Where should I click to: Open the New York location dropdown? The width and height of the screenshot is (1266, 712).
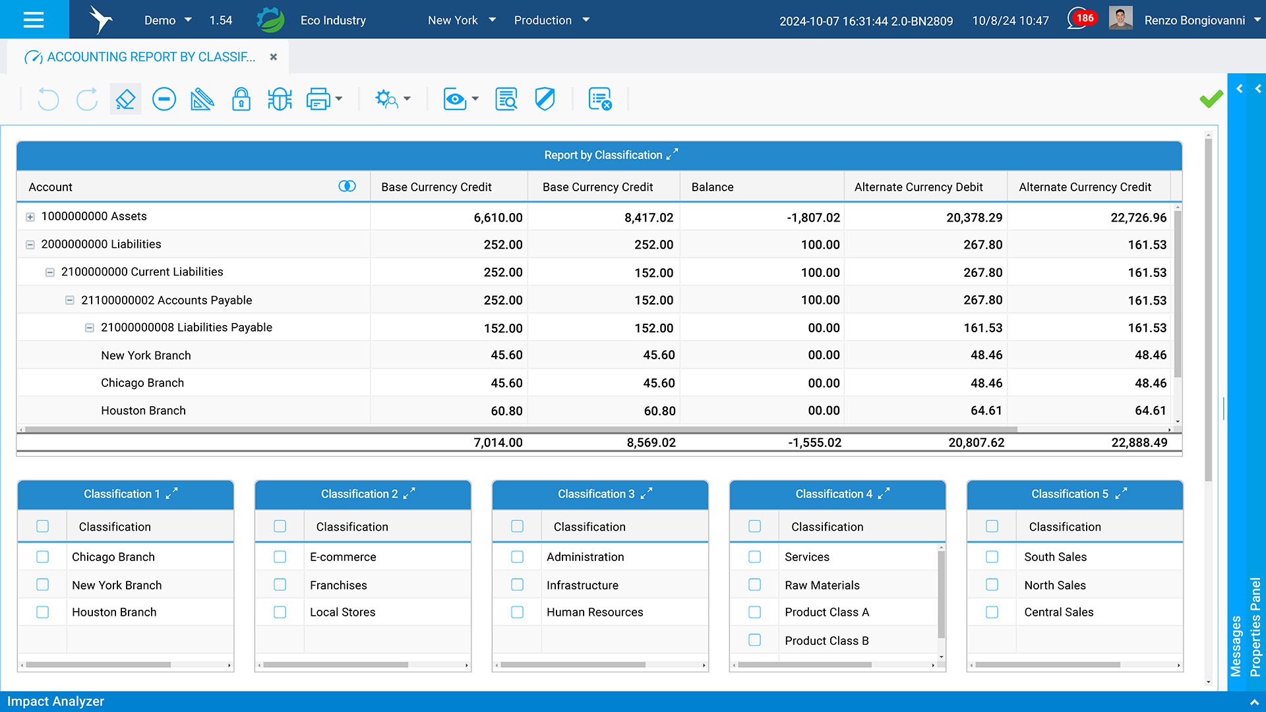click(x=462, y=20)
